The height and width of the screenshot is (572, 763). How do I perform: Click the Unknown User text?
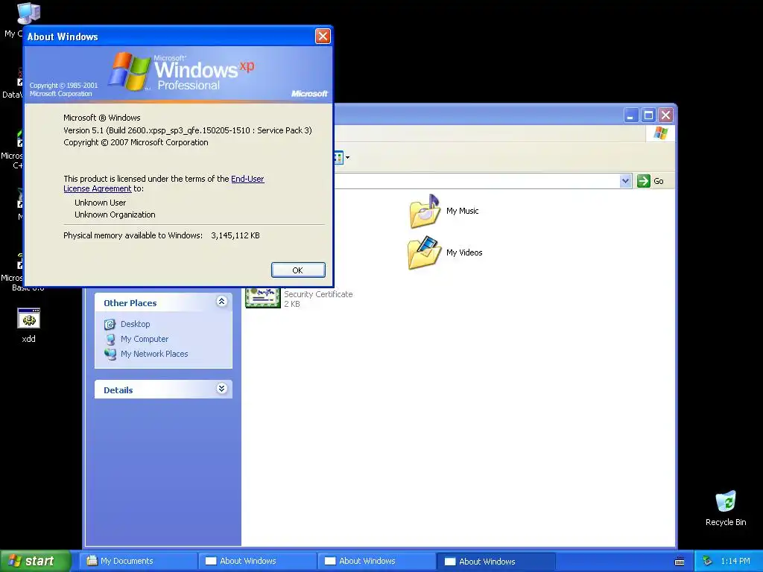point(101,203)
